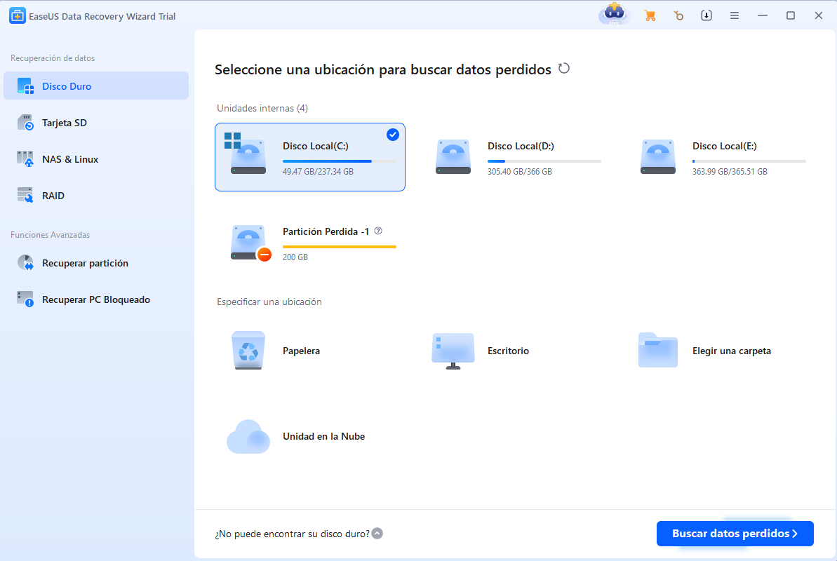The height and width of the screenshot is (561, 837).
Task: Open Recuperar PC Bloqueado function
Action: 96,299
